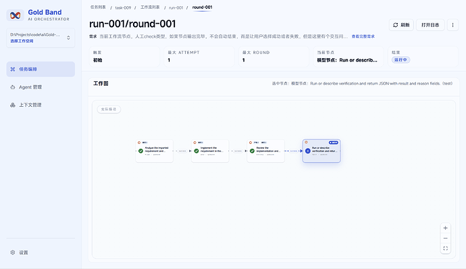Go to run-001 breadcrumb
This screenshot has height=269, width=466.
coord(176,7)
